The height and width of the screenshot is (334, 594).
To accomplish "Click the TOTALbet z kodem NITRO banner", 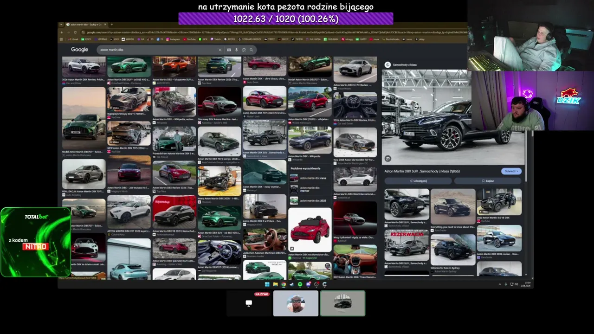I will coord(36,242).
